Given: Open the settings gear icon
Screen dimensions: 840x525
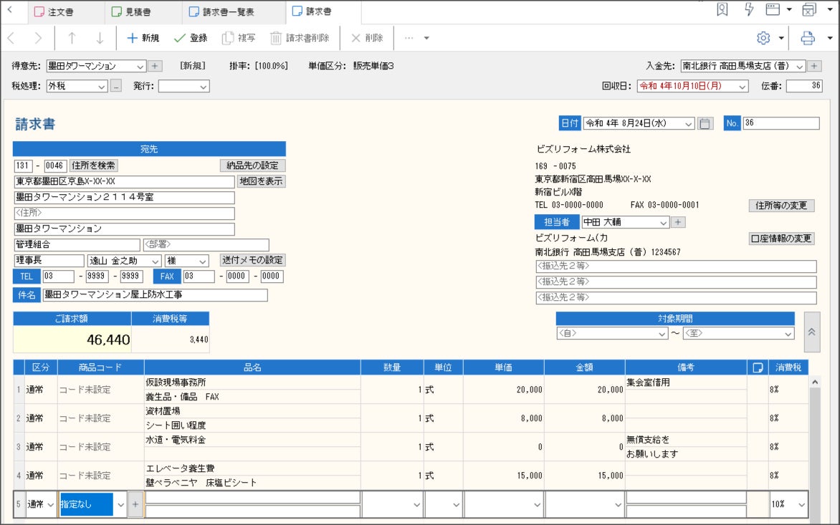Looking at the screenshot, I should [x=763, y=38].
